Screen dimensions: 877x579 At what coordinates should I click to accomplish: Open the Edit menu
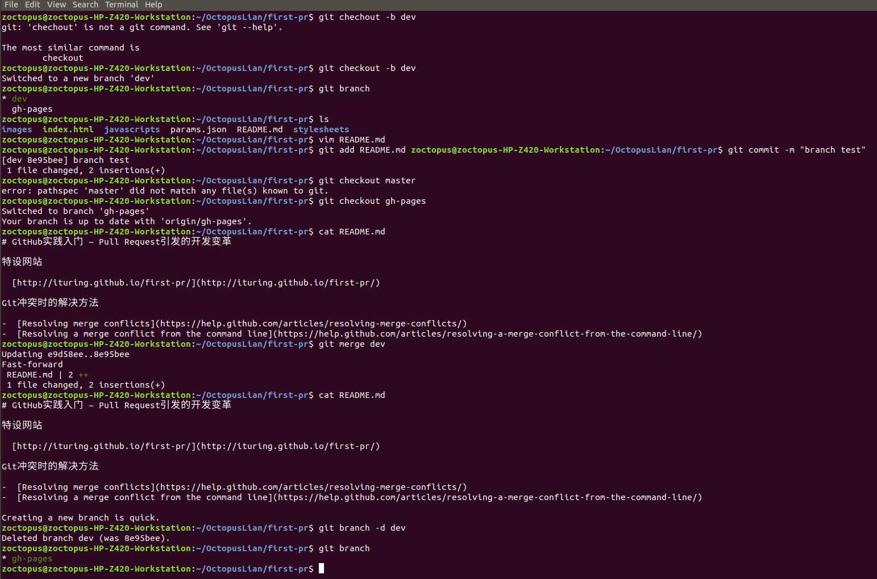pyautogui.click(x=32, y=5)
